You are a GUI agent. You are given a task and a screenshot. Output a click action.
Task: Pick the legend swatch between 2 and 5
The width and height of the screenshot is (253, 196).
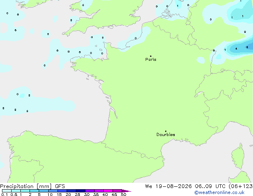coord(34,191)
